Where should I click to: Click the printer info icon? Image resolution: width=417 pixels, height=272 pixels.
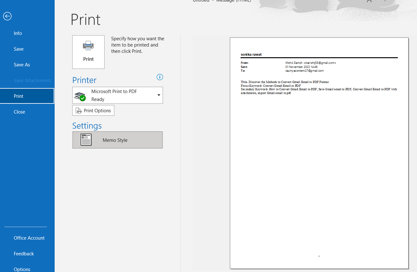pos(160,77)
